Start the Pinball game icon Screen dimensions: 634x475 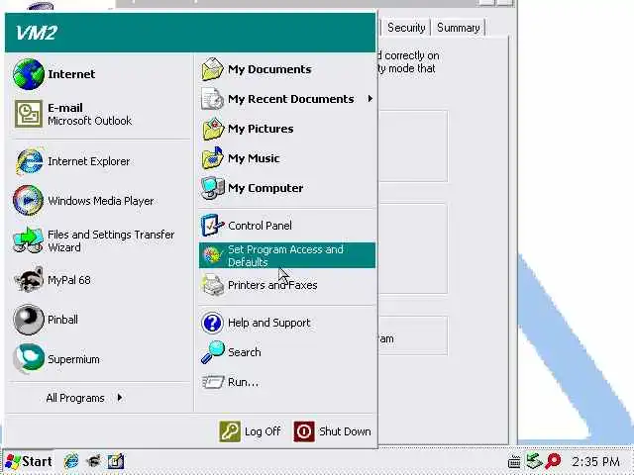[x=29, y=320]
